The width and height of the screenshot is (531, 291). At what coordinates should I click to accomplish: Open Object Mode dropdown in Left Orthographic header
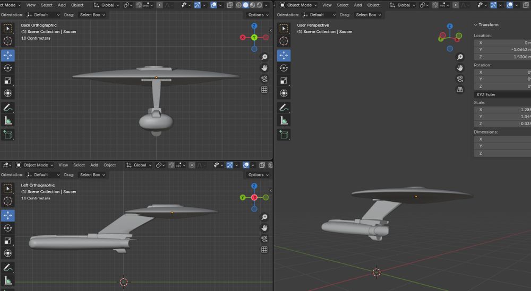point(35,165)
